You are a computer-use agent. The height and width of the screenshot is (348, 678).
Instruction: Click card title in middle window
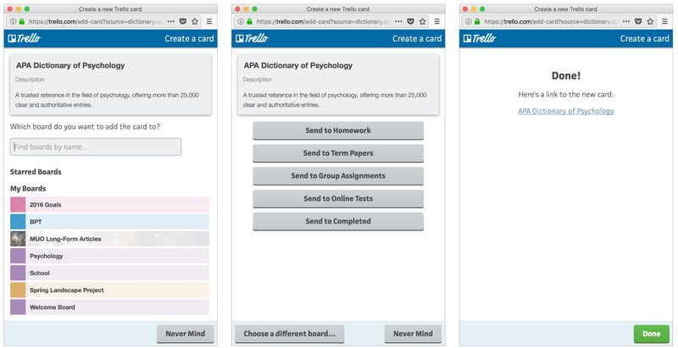tap(298, 66)
